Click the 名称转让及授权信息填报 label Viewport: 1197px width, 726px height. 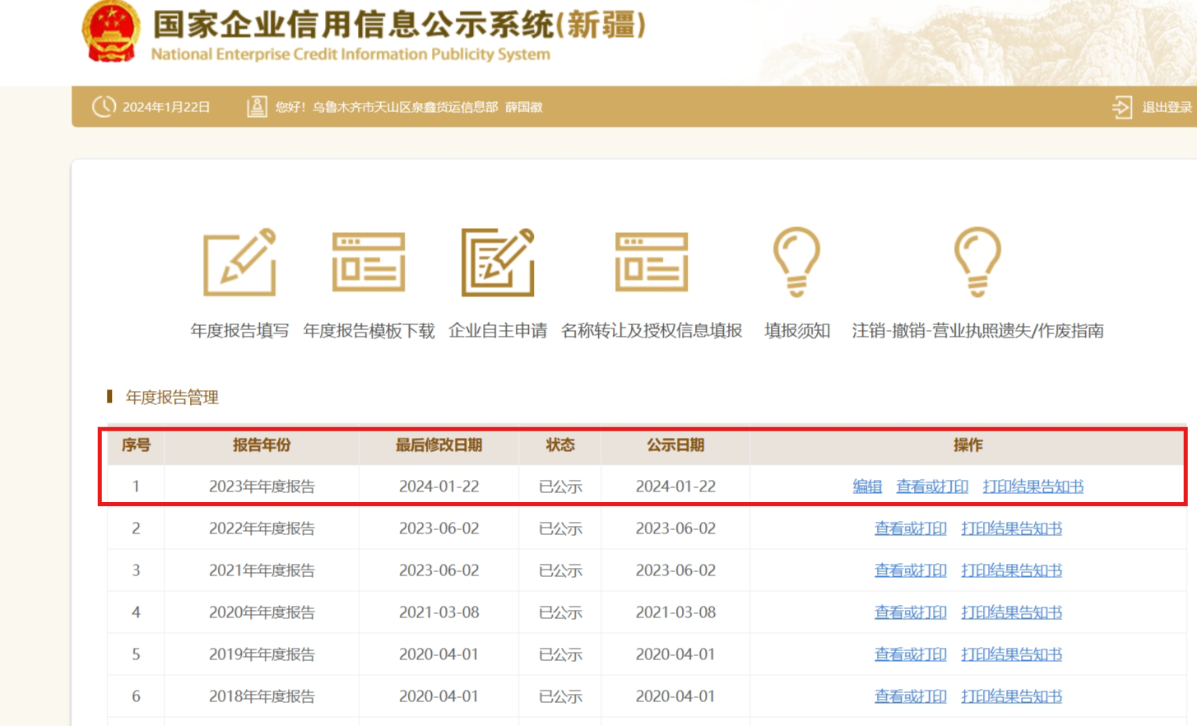click(652, 331)
